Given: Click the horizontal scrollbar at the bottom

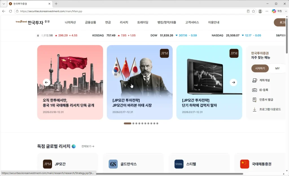Looking at the screenshot, I should tap(169, 174).
